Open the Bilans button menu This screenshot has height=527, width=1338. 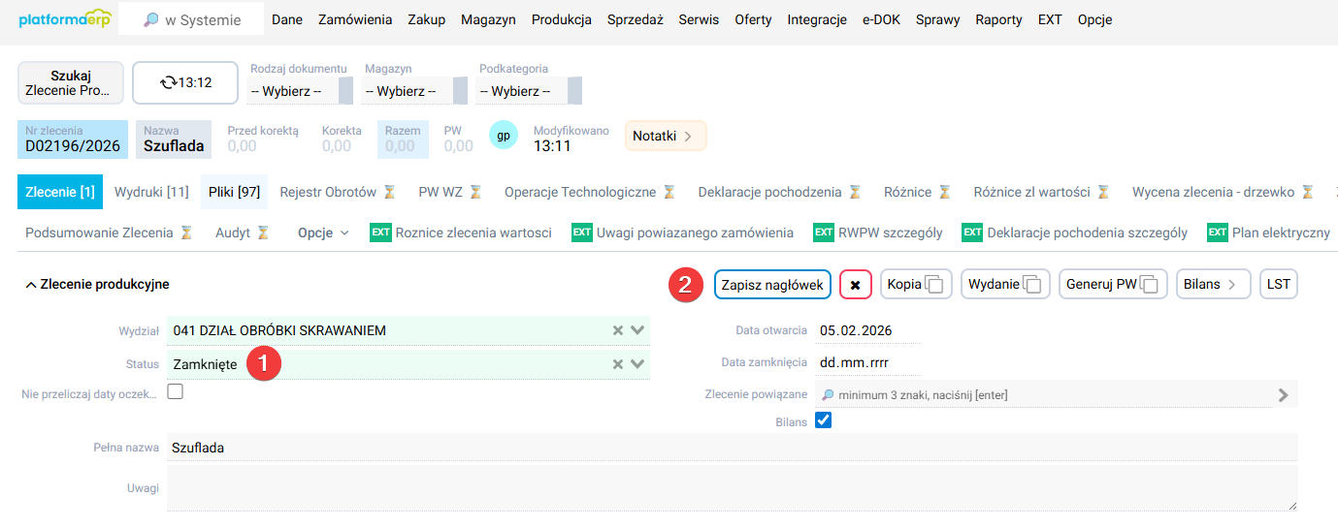[x=1213, y=285]
